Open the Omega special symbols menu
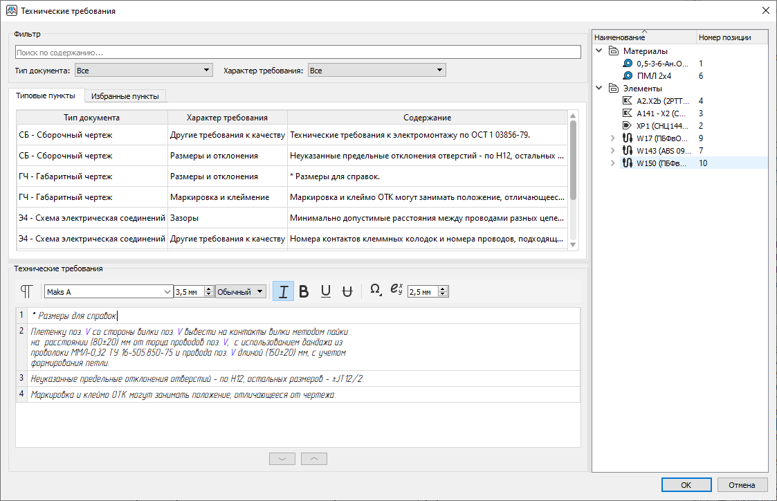Viewport: 777px width, 501px height. pos(375,291)
